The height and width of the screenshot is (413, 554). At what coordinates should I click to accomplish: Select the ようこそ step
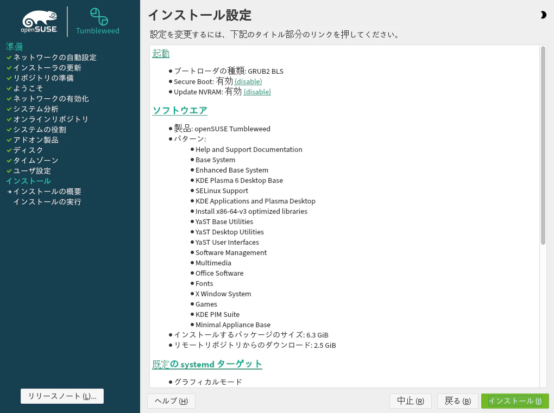[28, 88]
